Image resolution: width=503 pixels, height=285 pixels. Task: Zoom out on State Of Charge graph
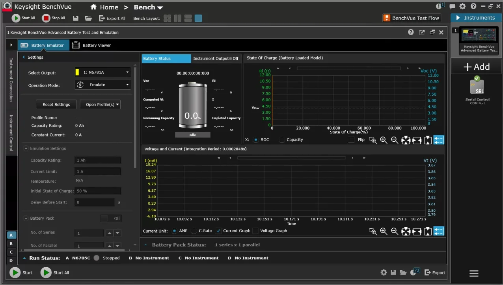pyautogui.click(x=394, y=140)
